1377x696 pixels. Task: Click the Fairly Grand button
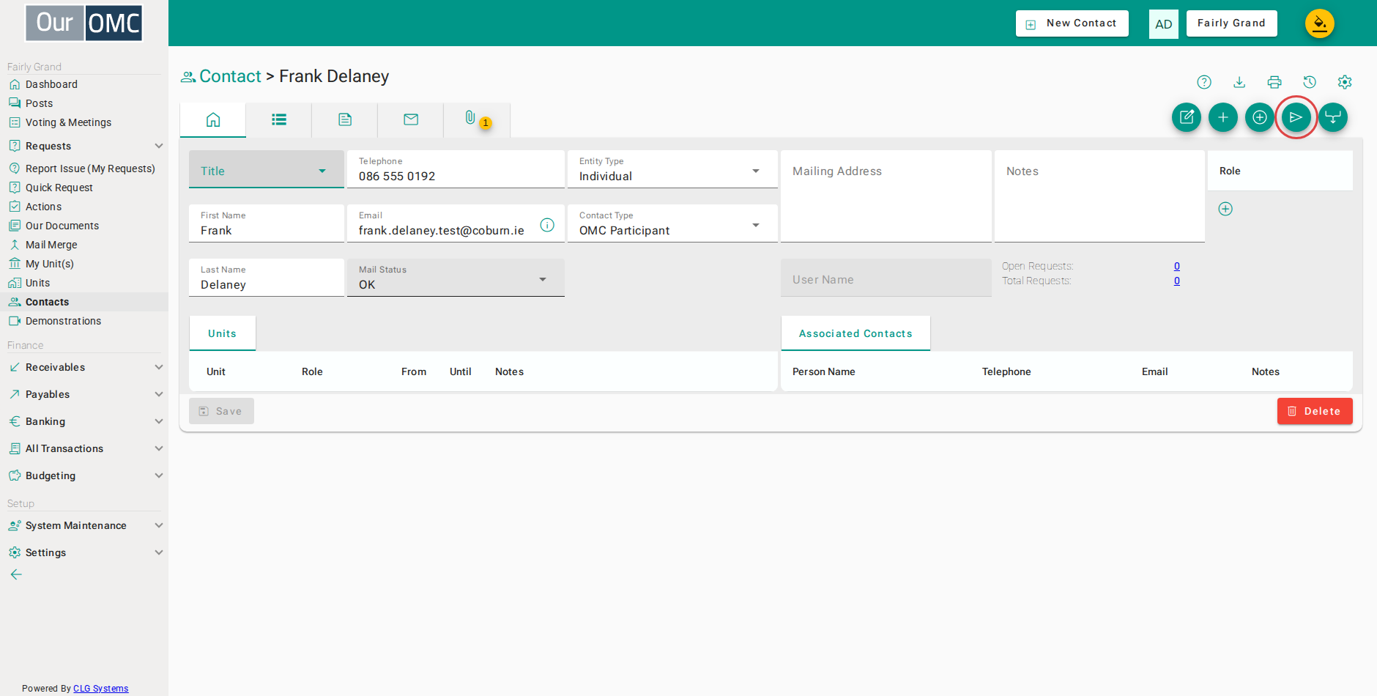[x=1231, y=23]
